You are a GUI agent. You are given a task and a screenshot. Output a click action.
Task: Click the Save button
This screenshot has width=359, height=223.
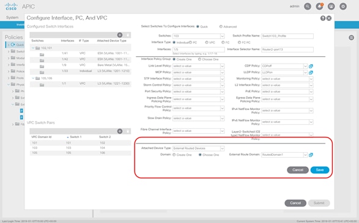point(320,170)
